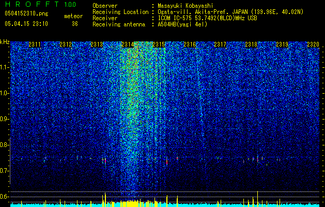Click the Receiving antenna label

pos(119,24)
